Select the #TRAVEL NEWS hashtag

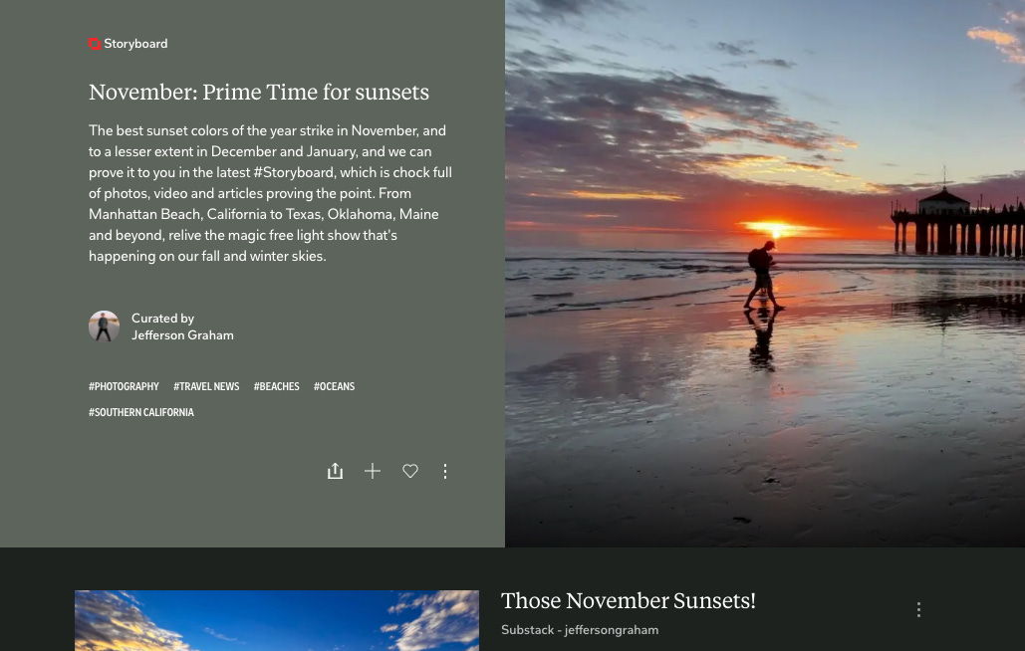click(x=206, y=386)
